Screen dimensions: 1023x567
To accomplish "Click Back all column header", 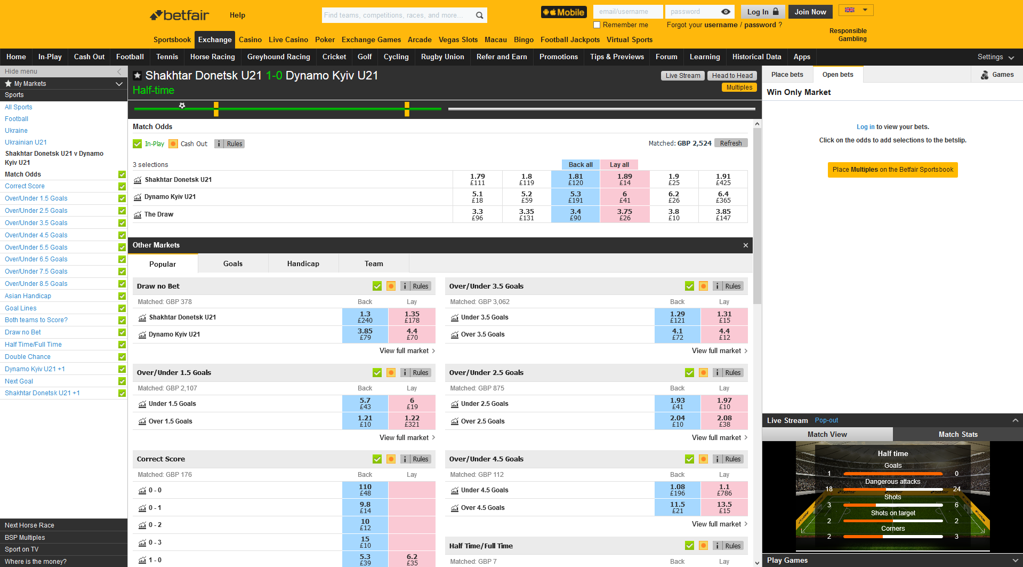I will pyautogui.click(x=581, y=165).
